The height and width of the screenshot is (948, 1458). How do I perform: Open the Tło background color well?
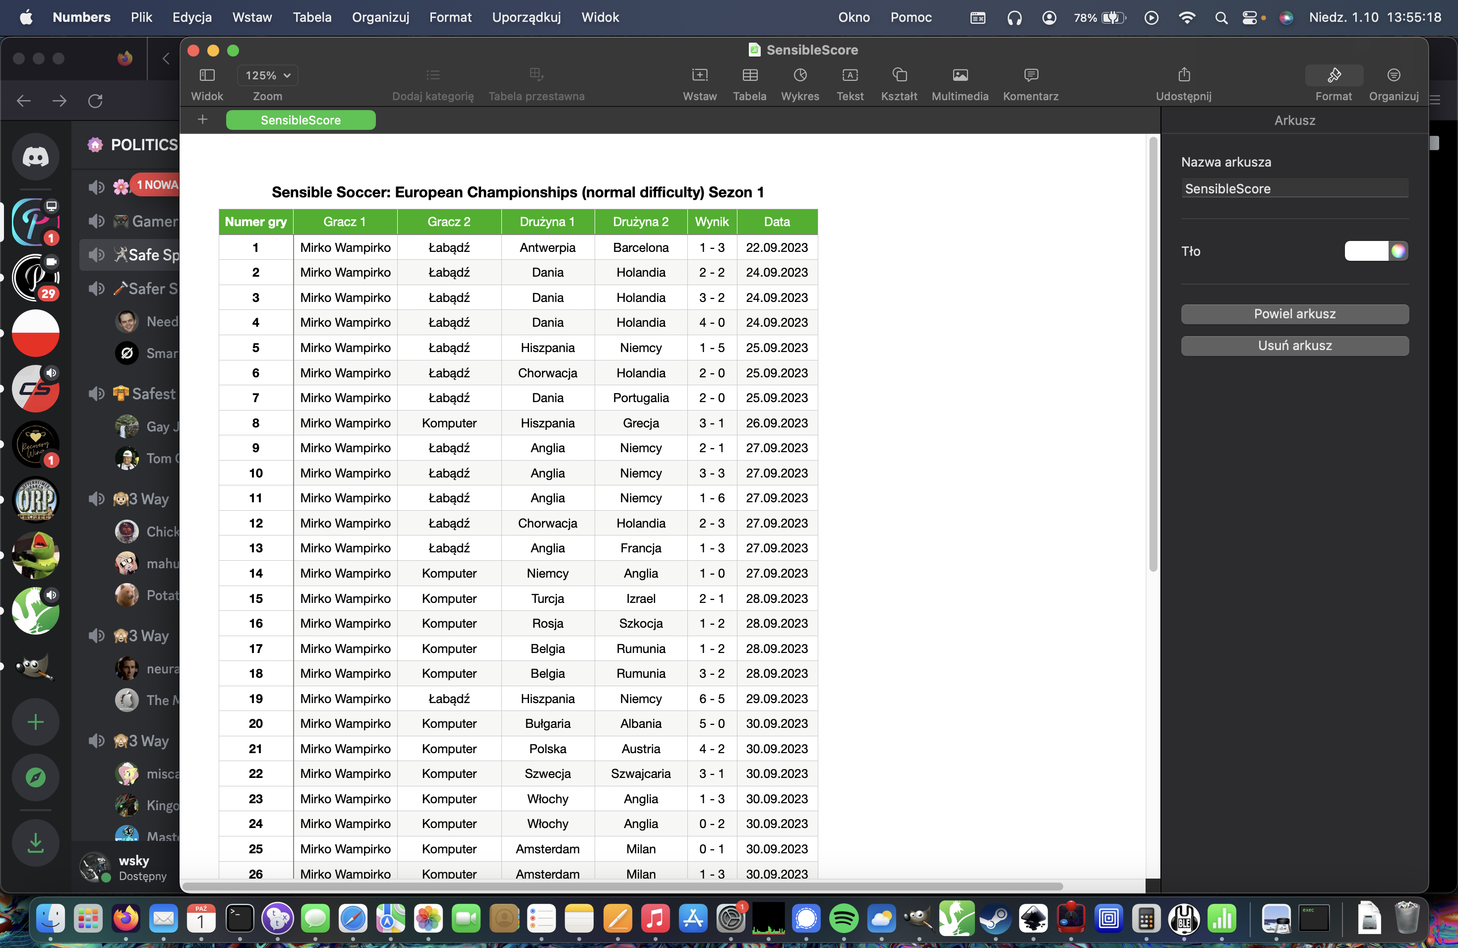pyautogui.click(x=1365, y=251)
